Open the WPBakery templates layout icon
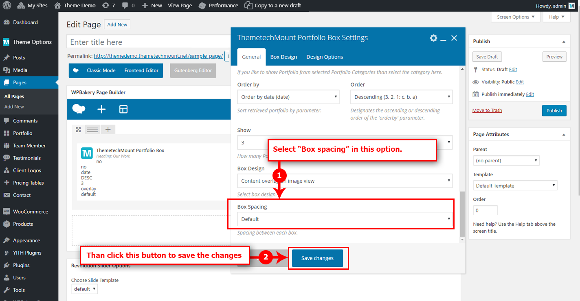The width and height of the screenshot is (580, 301). 123,109
